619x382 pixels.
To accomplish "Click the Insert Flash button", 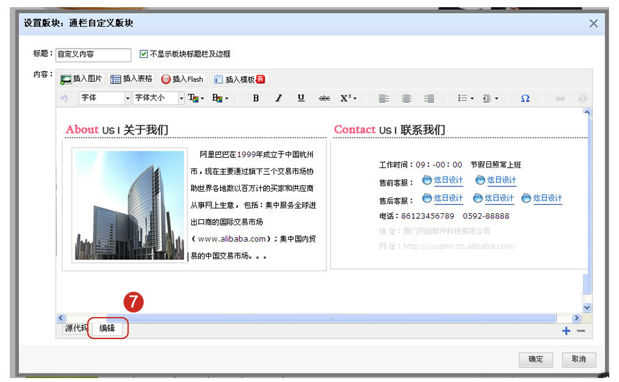I will (x=182, y=79).
